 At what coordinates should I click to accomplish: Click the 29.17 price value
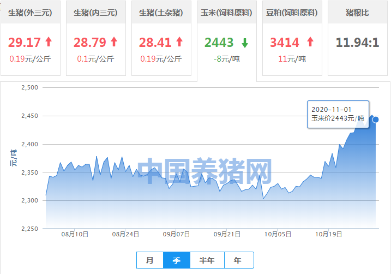coord(25,43)
